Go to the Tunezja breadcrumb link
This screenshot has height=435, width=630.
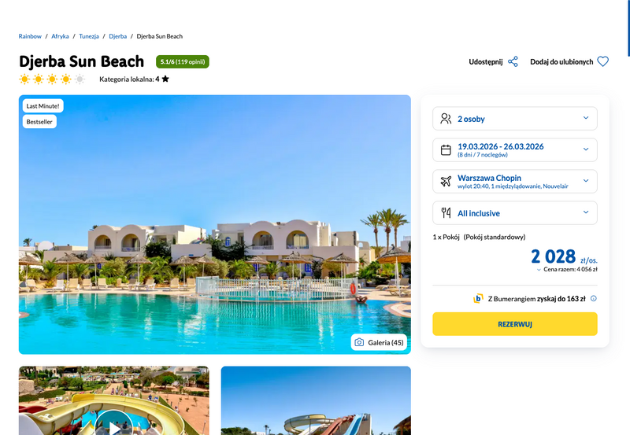pos(89,36)
